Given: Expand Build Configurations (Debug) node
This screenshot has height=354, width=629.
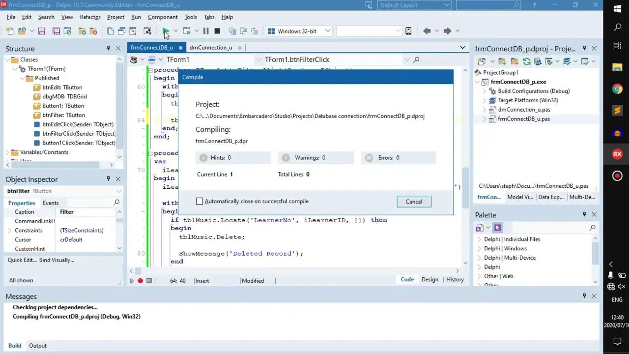Looking at the screenshot, I should pos(484,91).
